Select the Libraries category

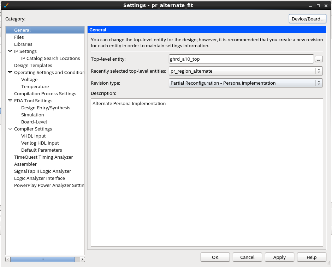(x=23, y=44)
